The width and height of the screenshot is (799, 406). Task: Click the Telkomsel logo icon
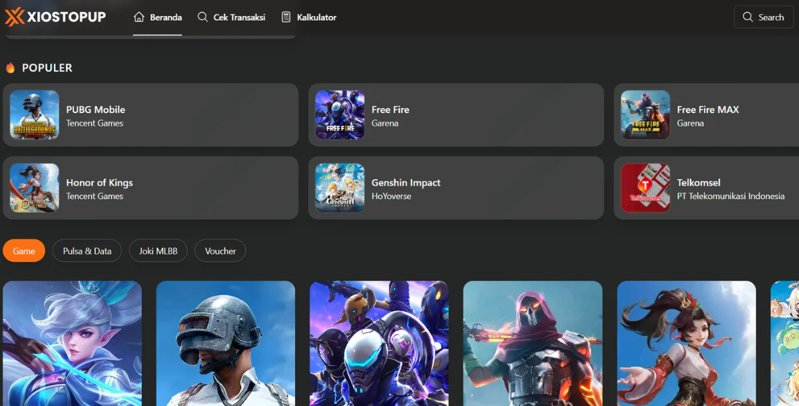tap(646, 188)
